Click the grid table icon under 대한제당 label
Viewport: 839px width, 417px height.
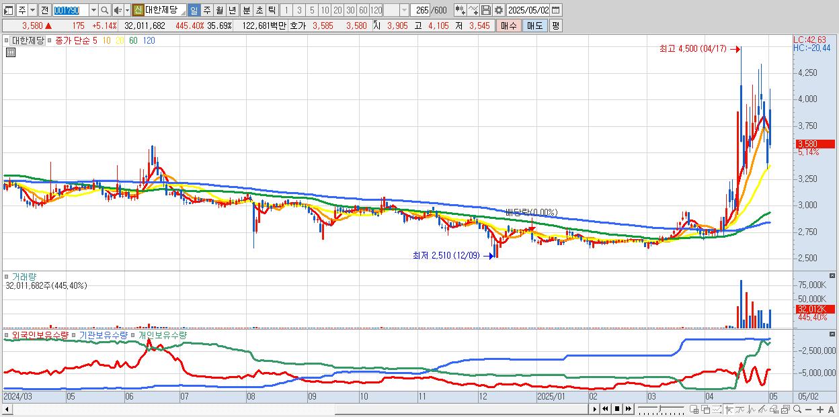[x=10, y=52]
